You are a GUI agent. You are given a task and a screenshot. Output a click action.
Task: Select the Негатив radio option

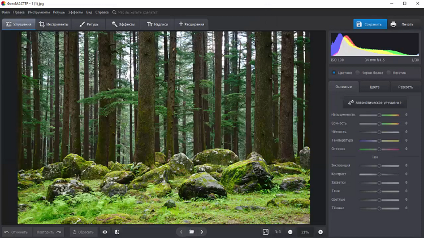tap(388, 72)
